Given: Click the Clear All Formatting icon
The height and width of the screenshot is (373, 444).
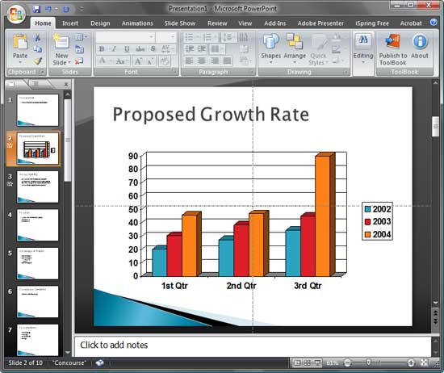Looking at the screenshot, I should [x=165, y=61].
